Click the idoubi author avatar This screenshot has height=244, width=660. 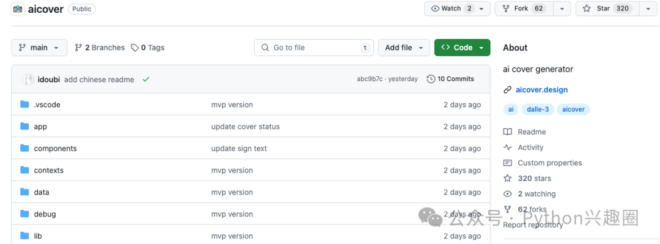point(28,79)
